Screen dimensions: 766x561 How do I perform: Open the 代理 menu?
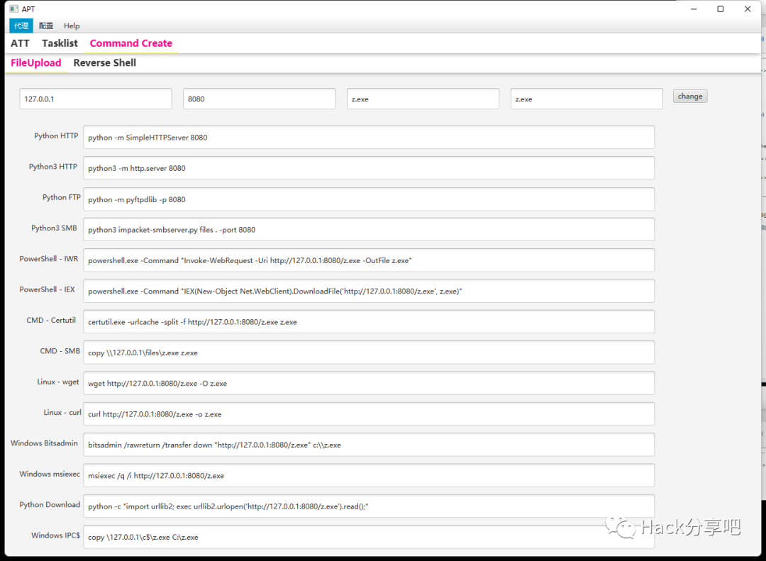21,26
